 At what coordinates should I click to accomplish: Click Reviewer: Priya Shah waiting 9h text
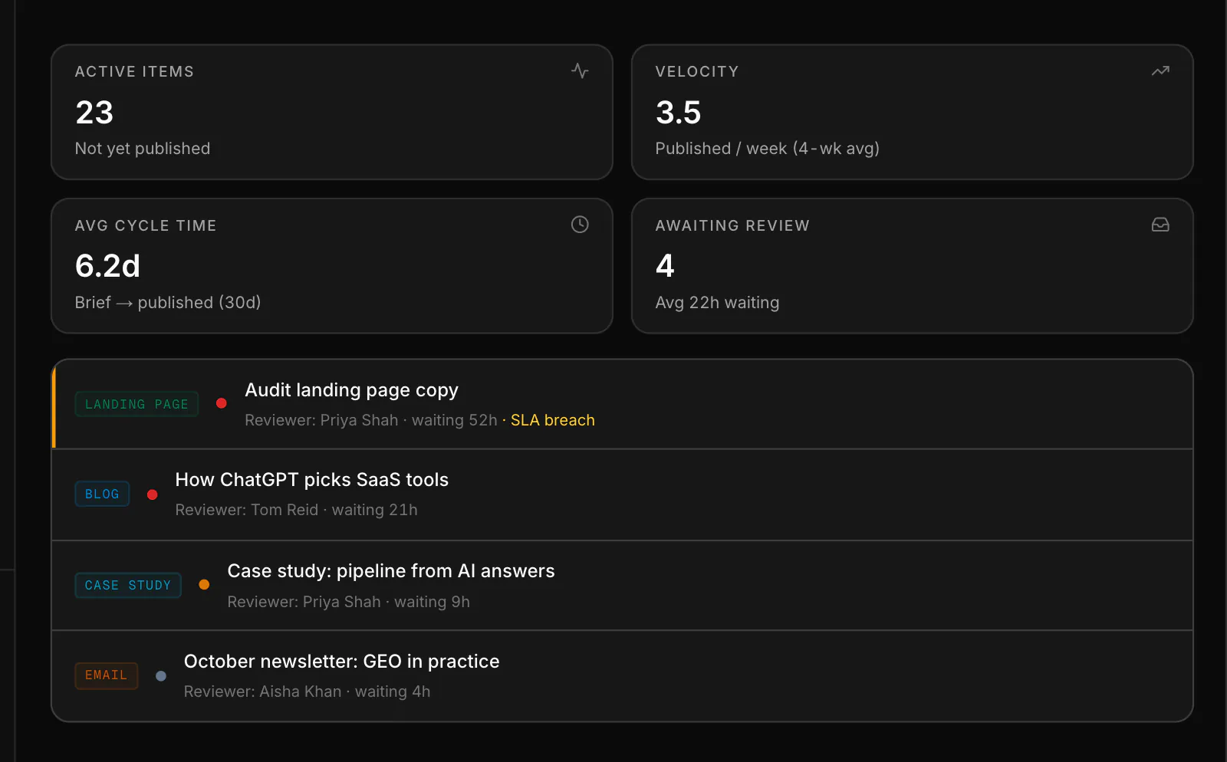click(x=349, y=602)
